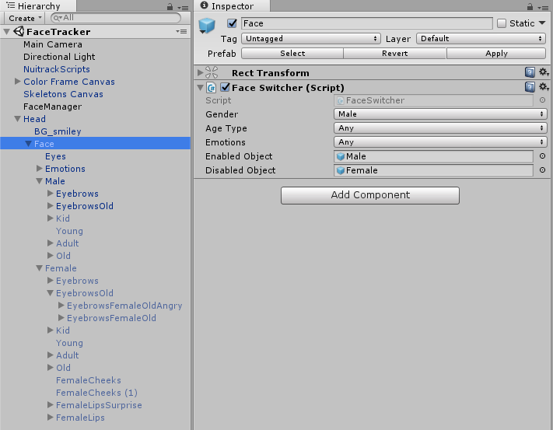Image resolution: width=553 pixels, height=430 pixels.
Task: Click the Inspector panel lock icon
Action: click(530, 6)
